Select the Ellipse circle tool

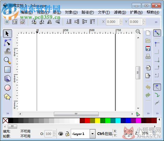8,88
